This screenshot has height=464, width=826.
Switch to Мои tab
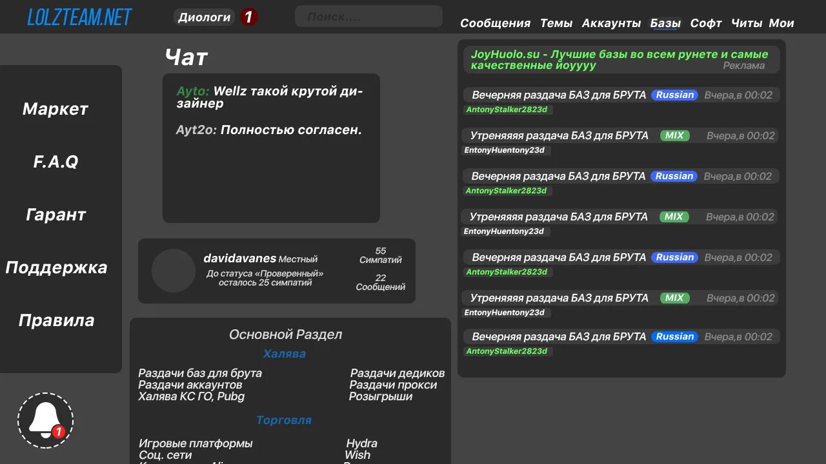tap(781, 23)
